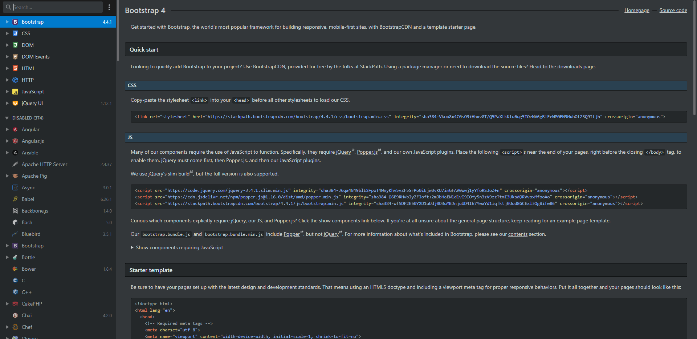The image size is (697, 339).
Task: Select the Bower 1.8.4 entry
Action: (58, 269)
